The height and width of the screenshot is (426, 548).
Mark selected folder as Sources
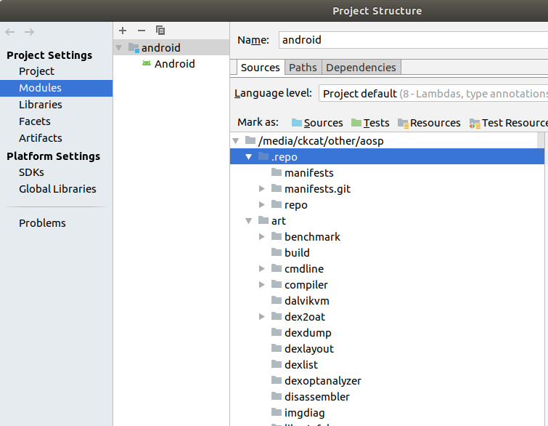[317, 123]
